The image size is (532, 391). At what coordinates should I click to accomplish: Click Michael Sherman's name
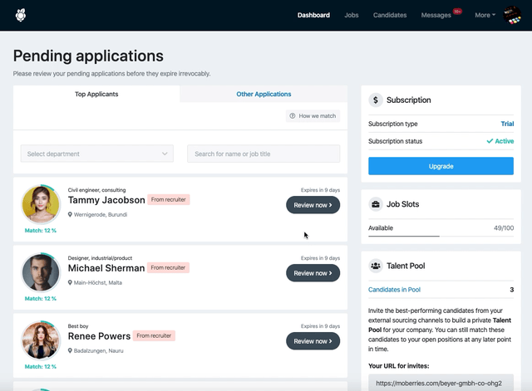click(x=106, y=268)
